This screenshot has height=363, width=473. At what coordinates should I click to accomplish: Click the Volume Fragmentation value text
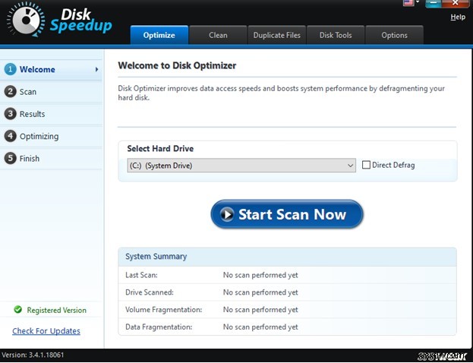tap(260, 310)
